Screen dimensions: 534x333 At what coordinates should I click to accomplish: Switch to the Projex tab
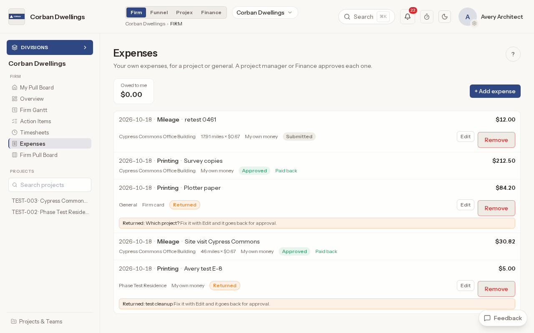pyautogui.click(x=184, y=12)
